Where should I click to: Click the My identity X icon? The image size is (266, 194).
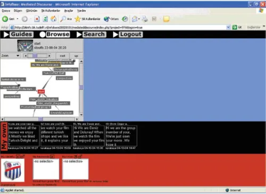click(x=18, y=156)
